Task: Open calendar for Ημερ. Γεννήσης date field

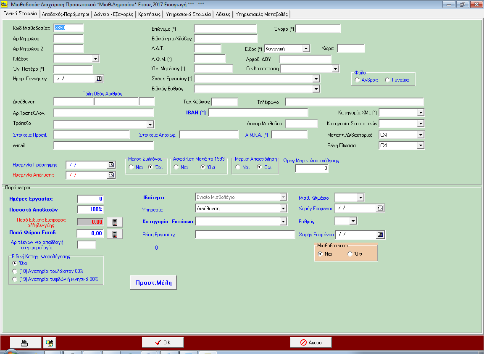Action: click(x=99, y=79)
